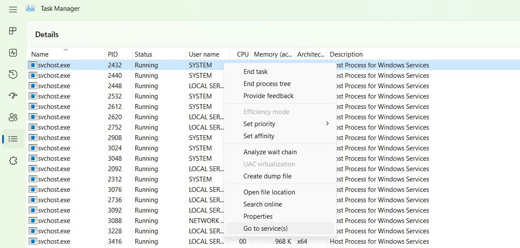
Task: Open App history sidebar icon
Action: [x=13, y=74]
